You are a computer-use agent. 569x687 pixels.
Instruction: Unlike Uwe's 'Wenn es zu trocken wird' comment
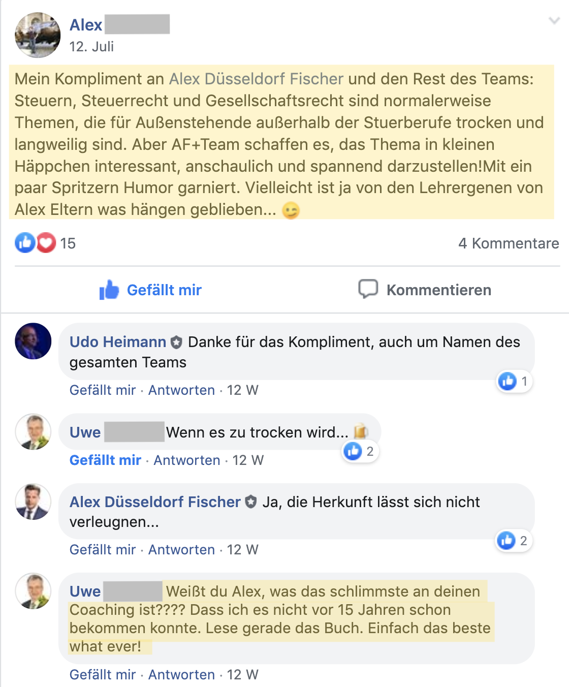[x=105, y=460]
